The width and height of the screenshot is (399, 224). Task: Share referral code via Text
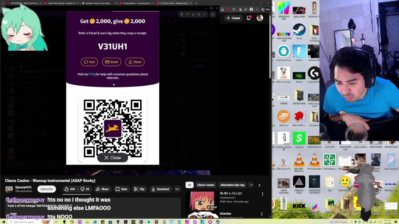(89, 62)
